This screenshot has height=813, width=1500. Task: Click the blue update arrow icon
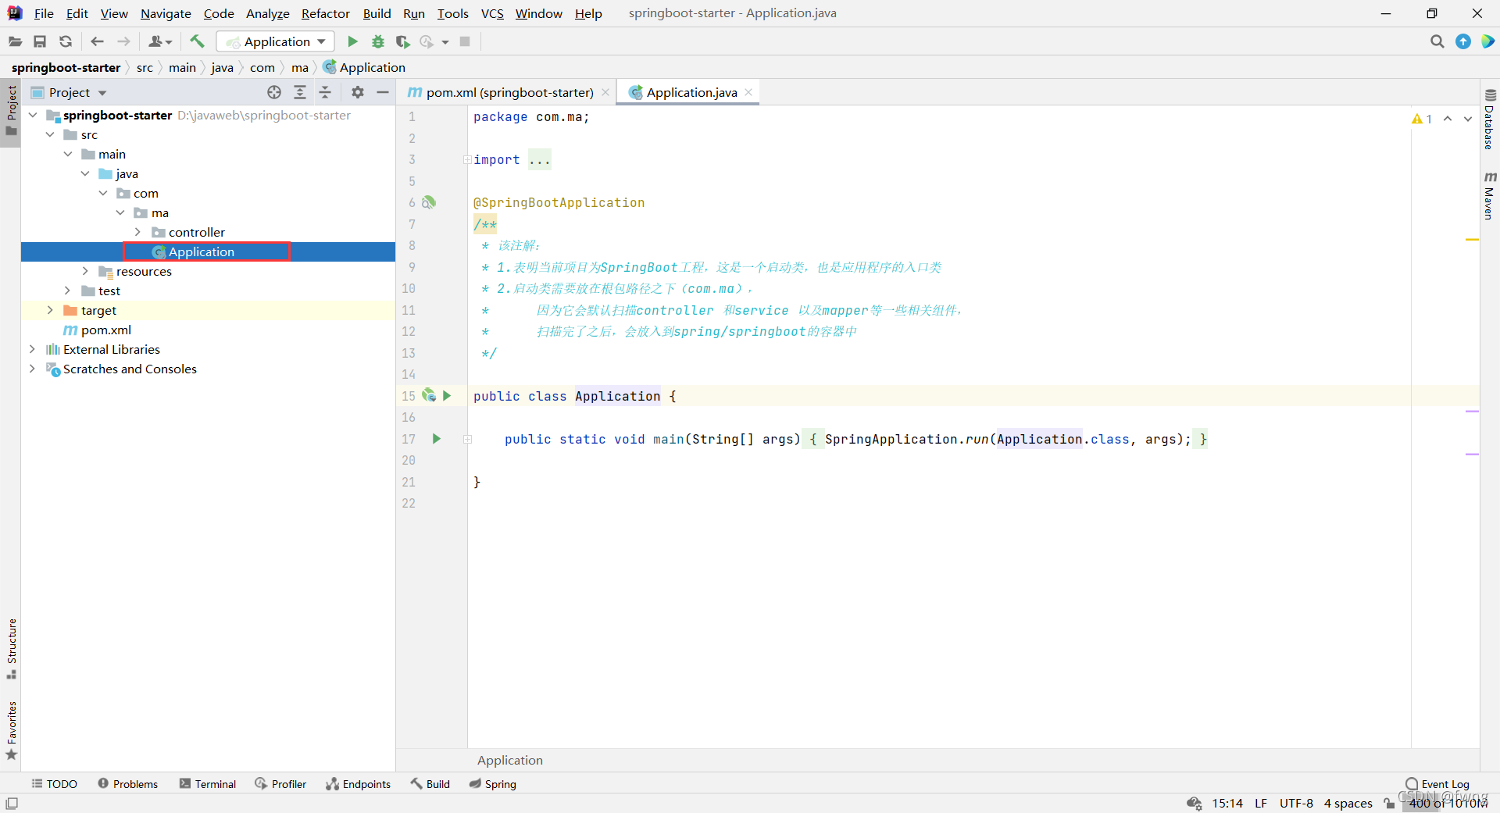coord(1463,41)
